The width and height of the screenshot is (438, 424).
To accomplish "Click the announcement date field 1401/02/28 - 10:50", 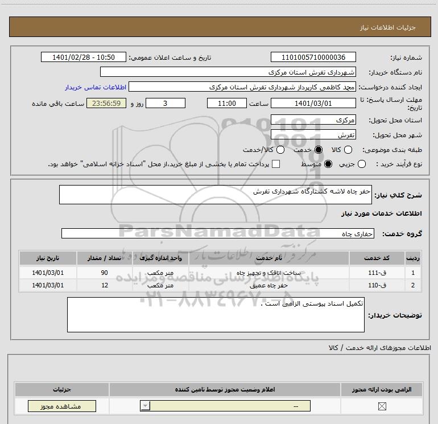I will click(x=84, y=57).
